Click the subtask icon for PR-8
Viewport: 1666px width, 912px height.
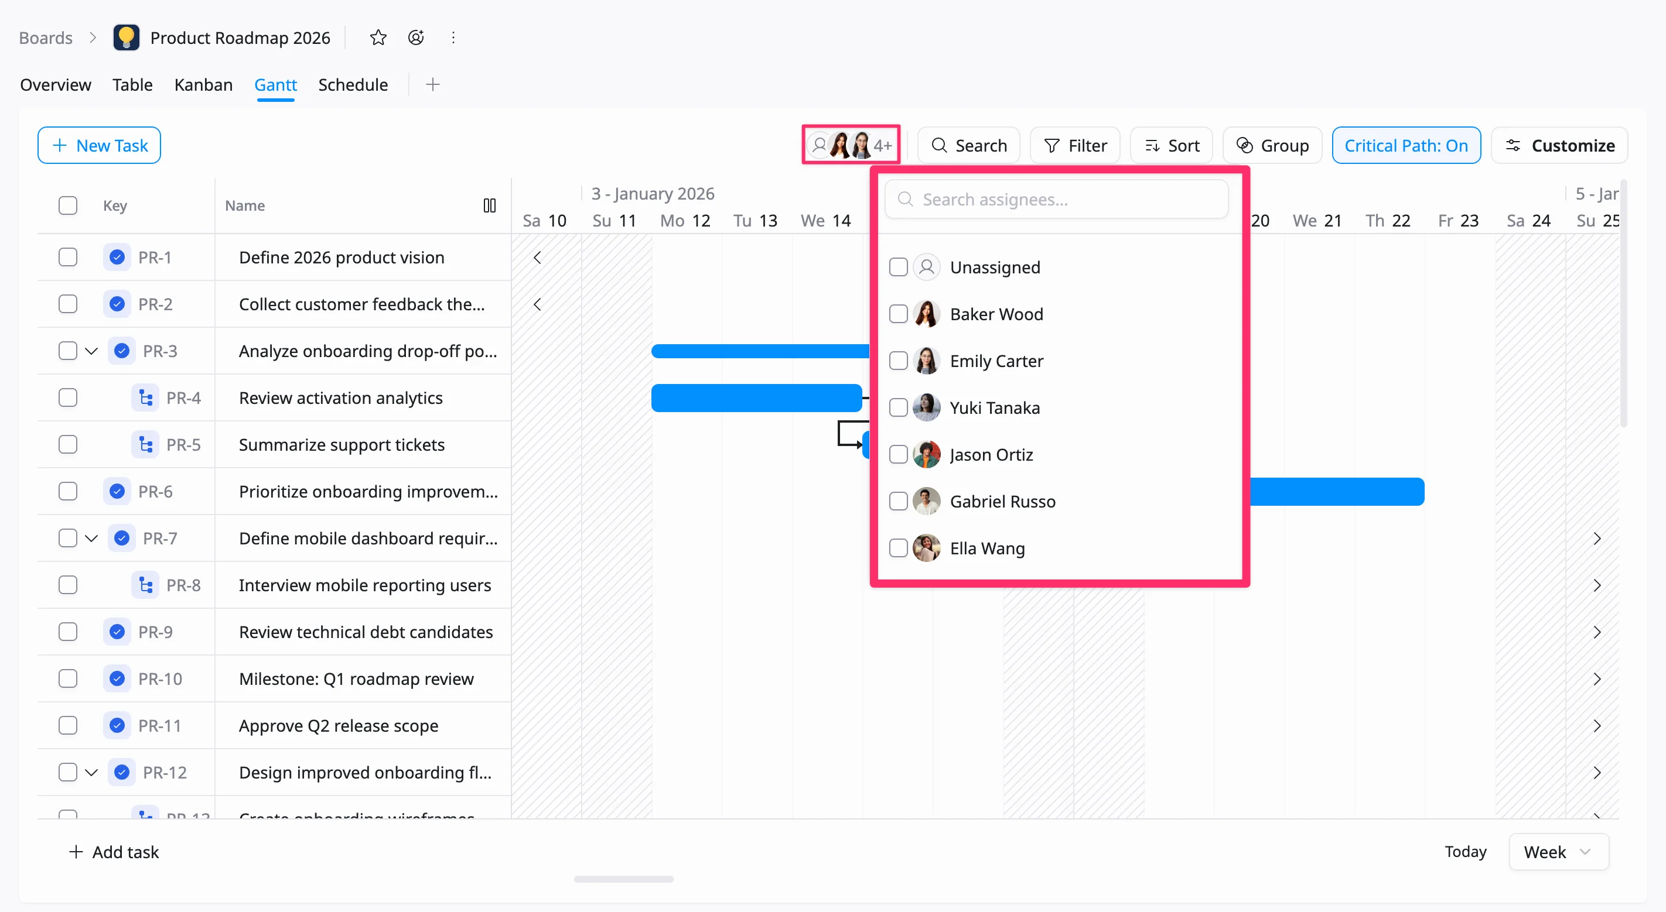coord(145,585)
